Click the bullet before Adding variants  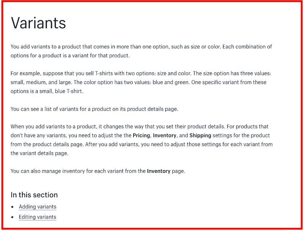coord(13,207)
